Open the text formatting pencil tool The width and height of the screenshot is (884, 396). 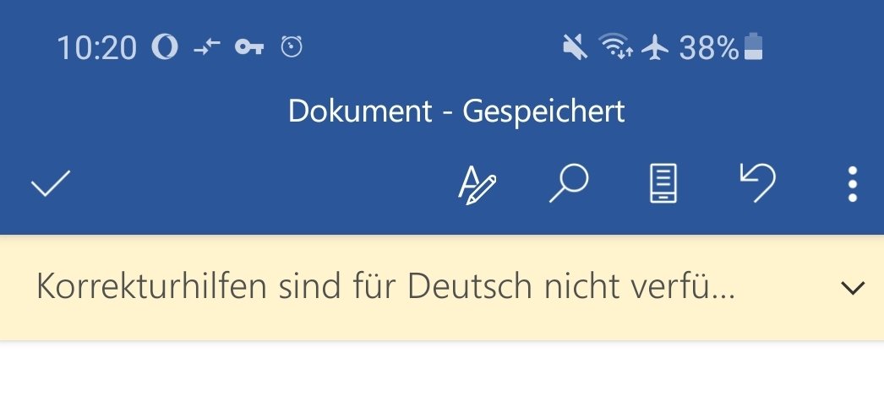tap(477, 184)
